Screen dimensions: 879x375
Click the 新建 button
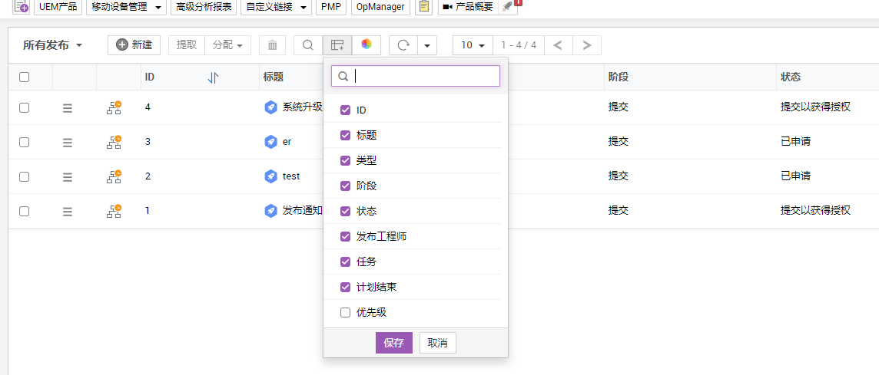tap(134, 45)
